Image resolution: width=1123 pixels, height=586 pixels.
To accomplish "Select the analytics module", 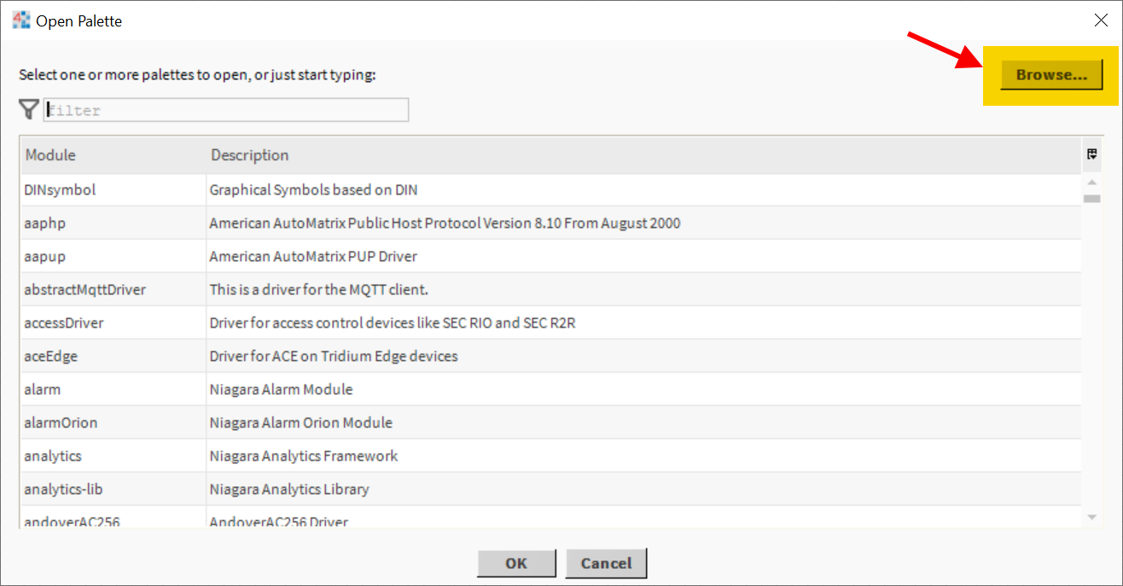I will (53, 456).
